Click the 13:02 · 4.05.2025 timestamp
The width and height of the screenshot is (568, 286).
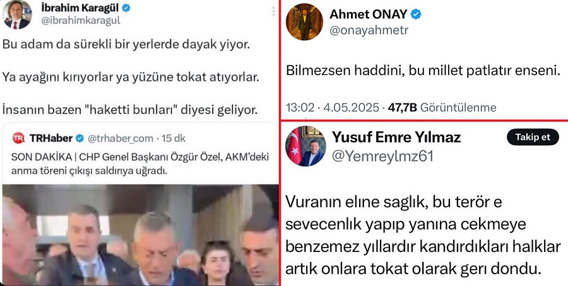click(x=332, y=107)
